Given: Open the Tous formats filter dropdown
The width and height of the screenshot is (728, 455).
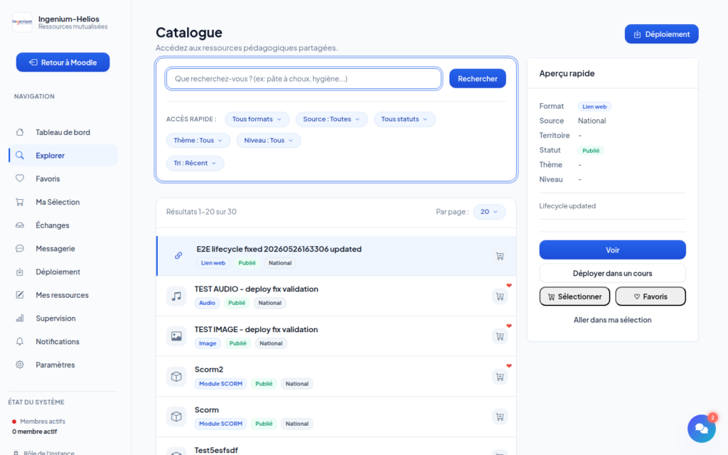Looking at the screenshot, I should point(257,119).
